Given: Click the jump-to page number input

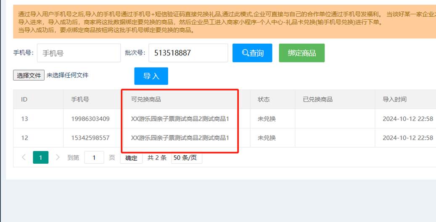Looking at the screenshot, I should (94, 158).
